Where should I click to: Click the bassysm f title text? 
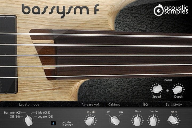tap(60, 10)
